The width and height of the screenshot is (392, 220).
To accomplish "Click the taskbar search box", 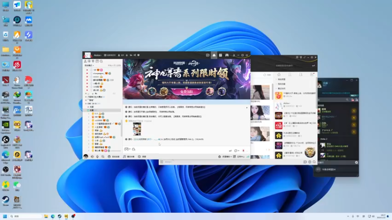I will click(25, 216).
